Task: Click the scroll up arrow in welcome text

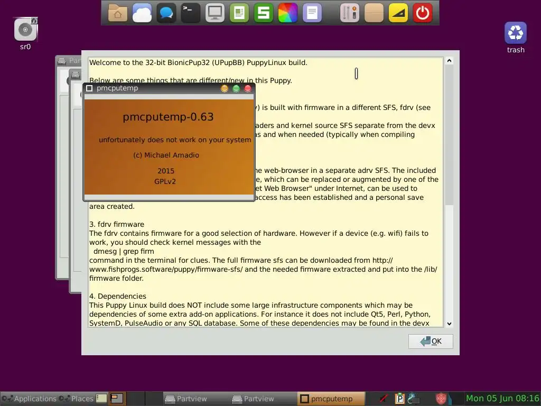Action: coord(449,61)
